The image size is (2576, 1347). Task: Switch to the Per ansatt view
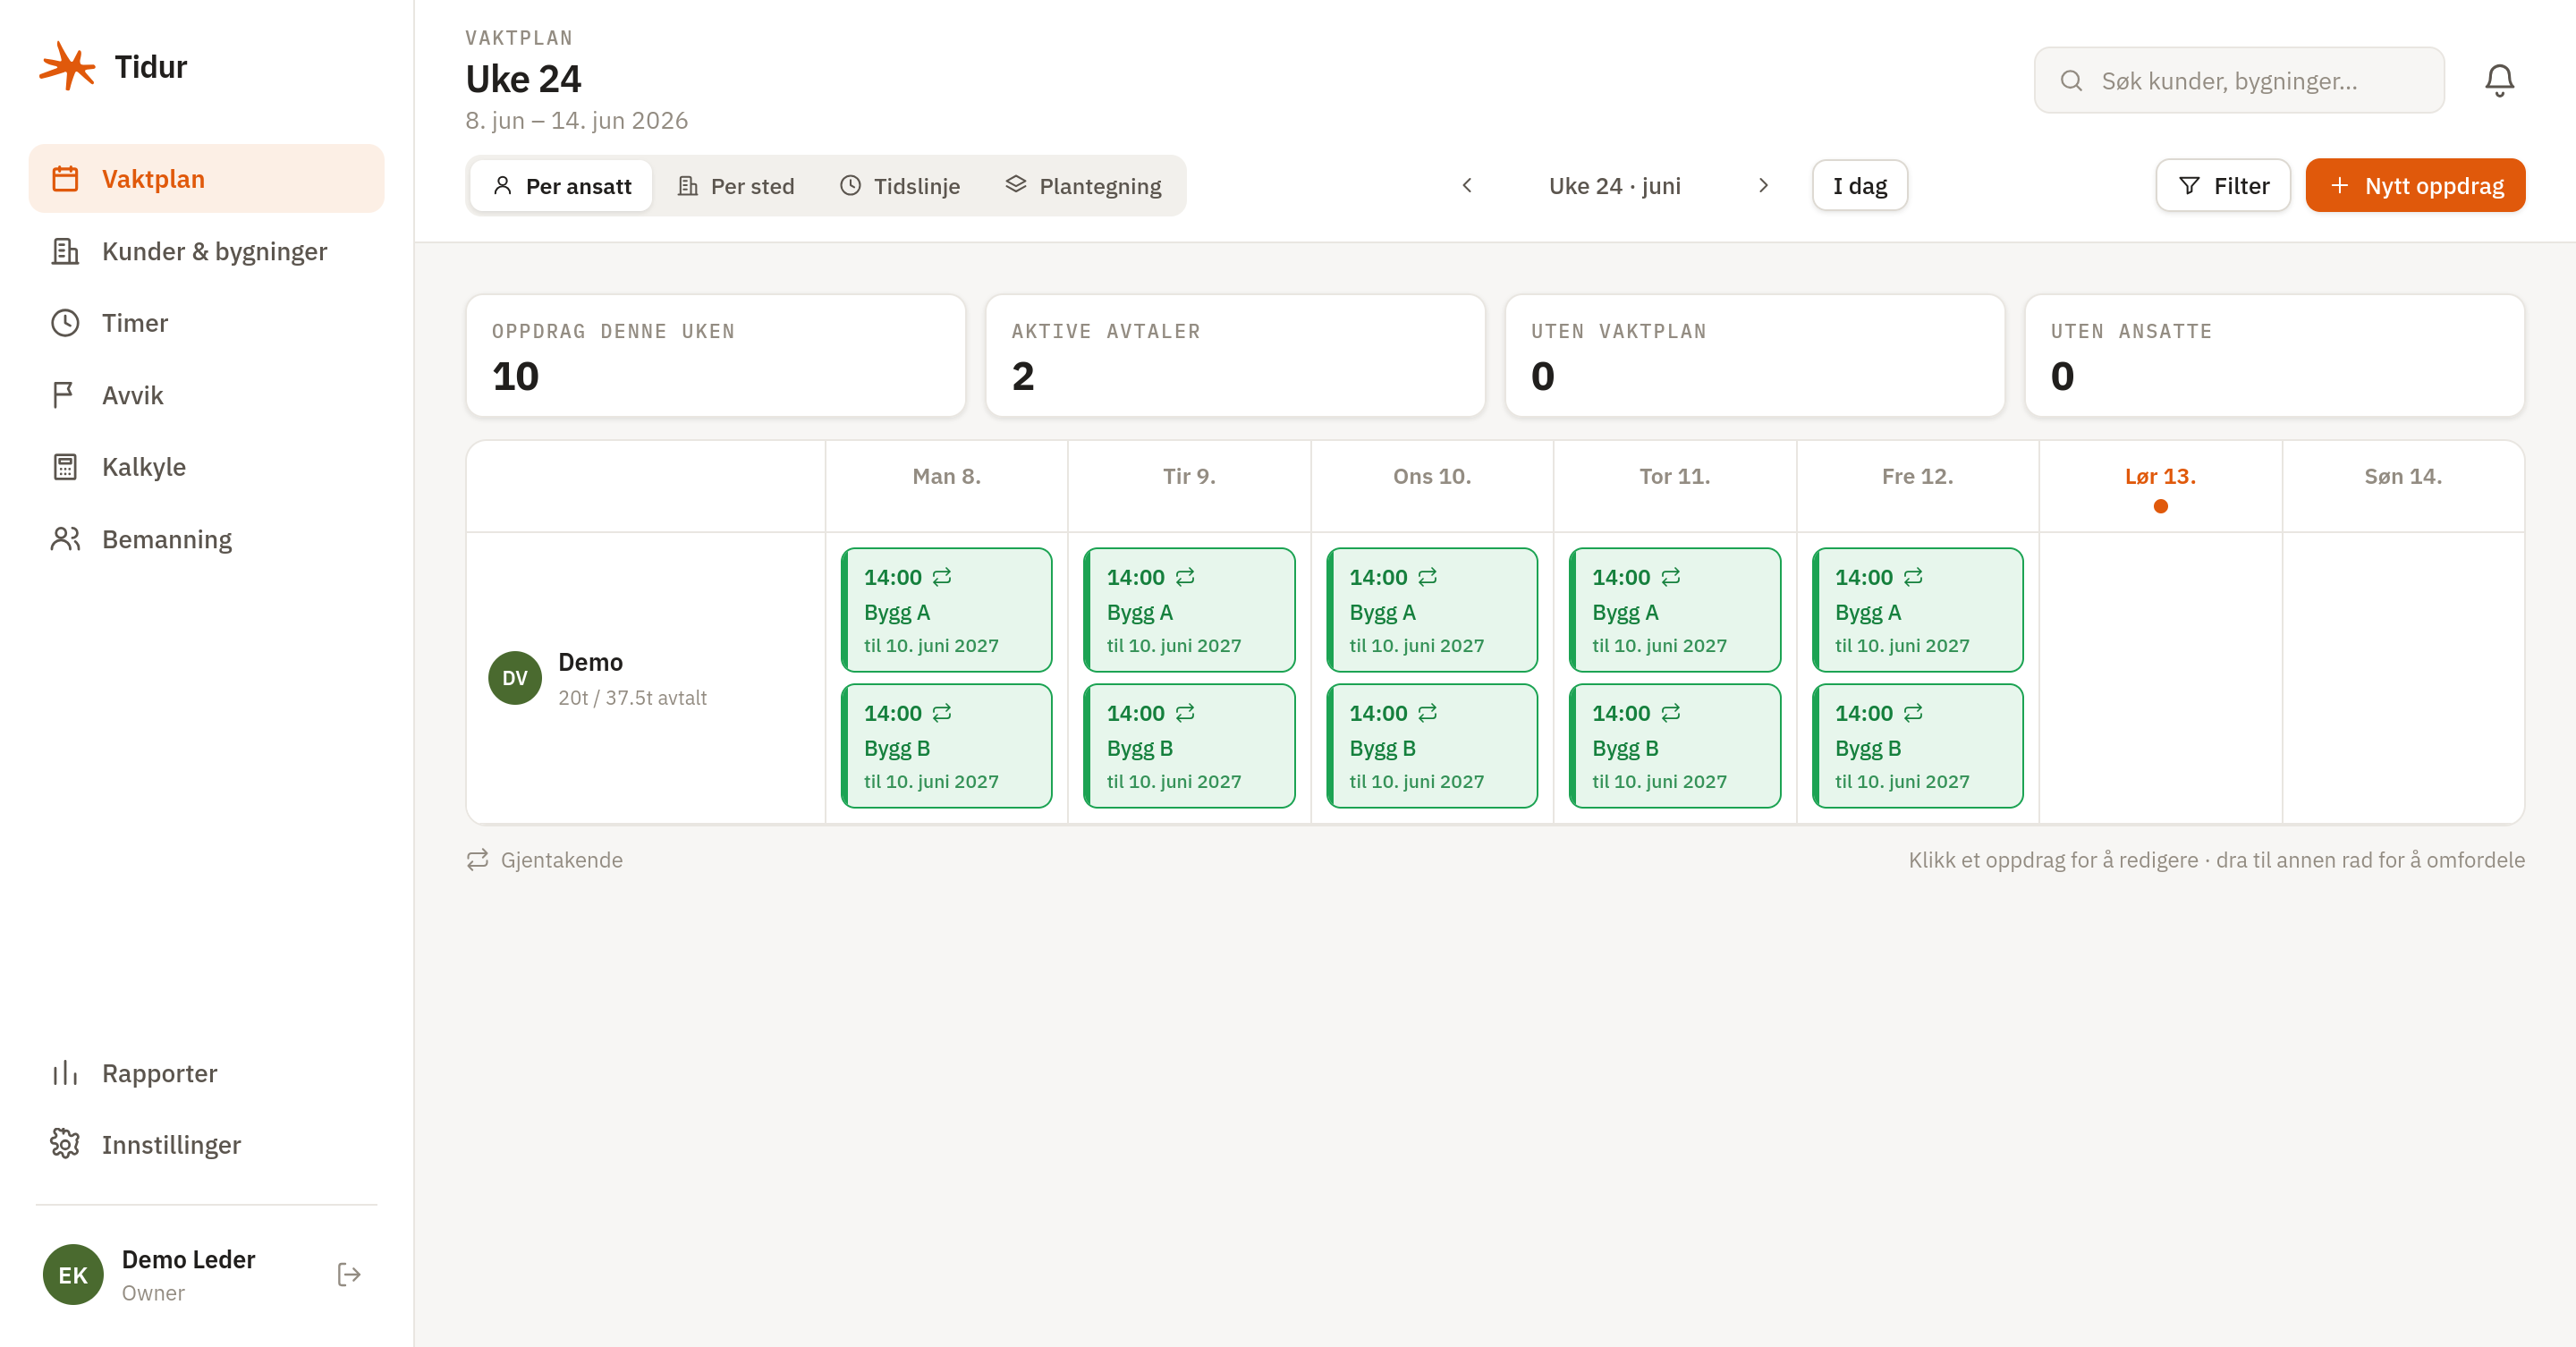pos(562,186)
